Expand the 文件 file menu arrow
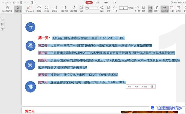 click(10, 2)
